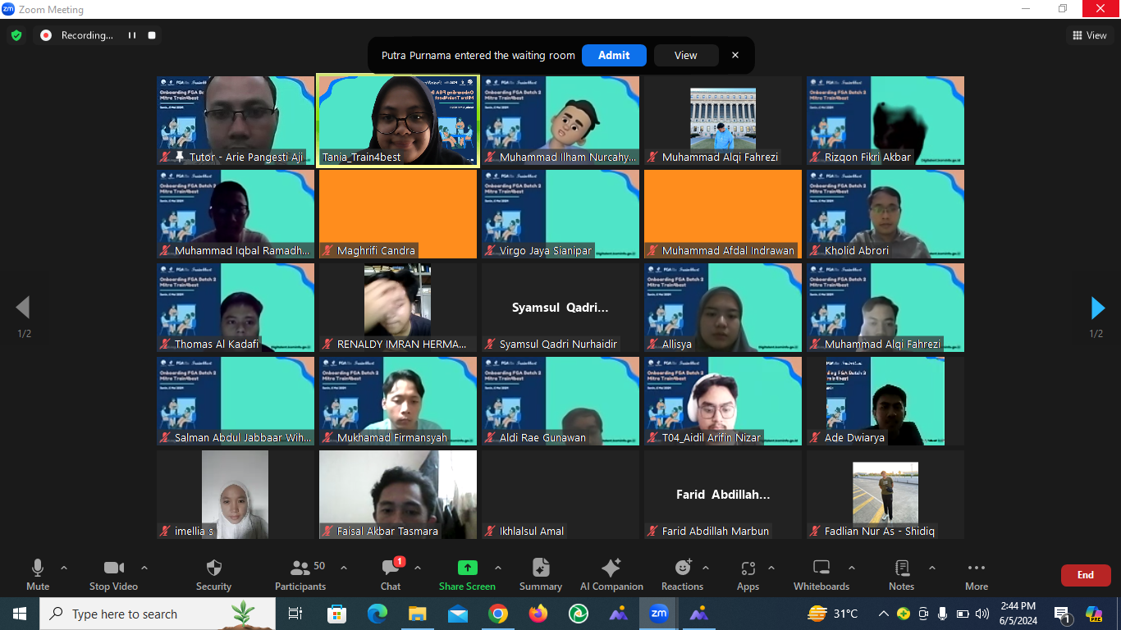Image resolution: width=1121 pixels, height=630 pixels.
Task: Stop the video camera
Action: 113,568
